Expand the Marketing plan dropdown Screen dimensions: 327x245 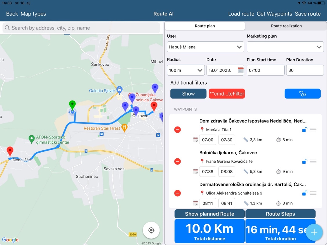click(285, 47)
